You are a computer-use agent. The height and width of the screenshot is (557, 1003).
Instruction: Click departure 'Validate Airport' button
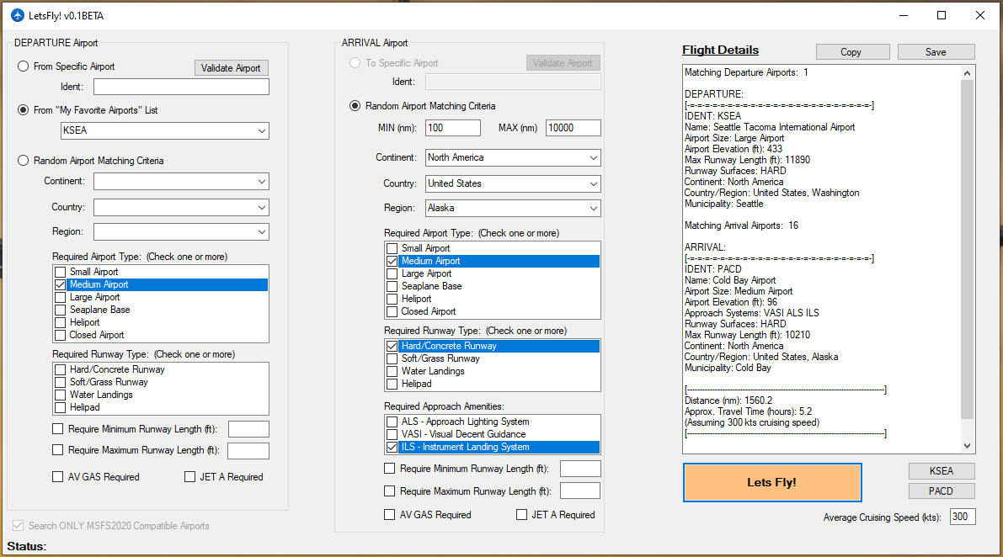[232, 68]
